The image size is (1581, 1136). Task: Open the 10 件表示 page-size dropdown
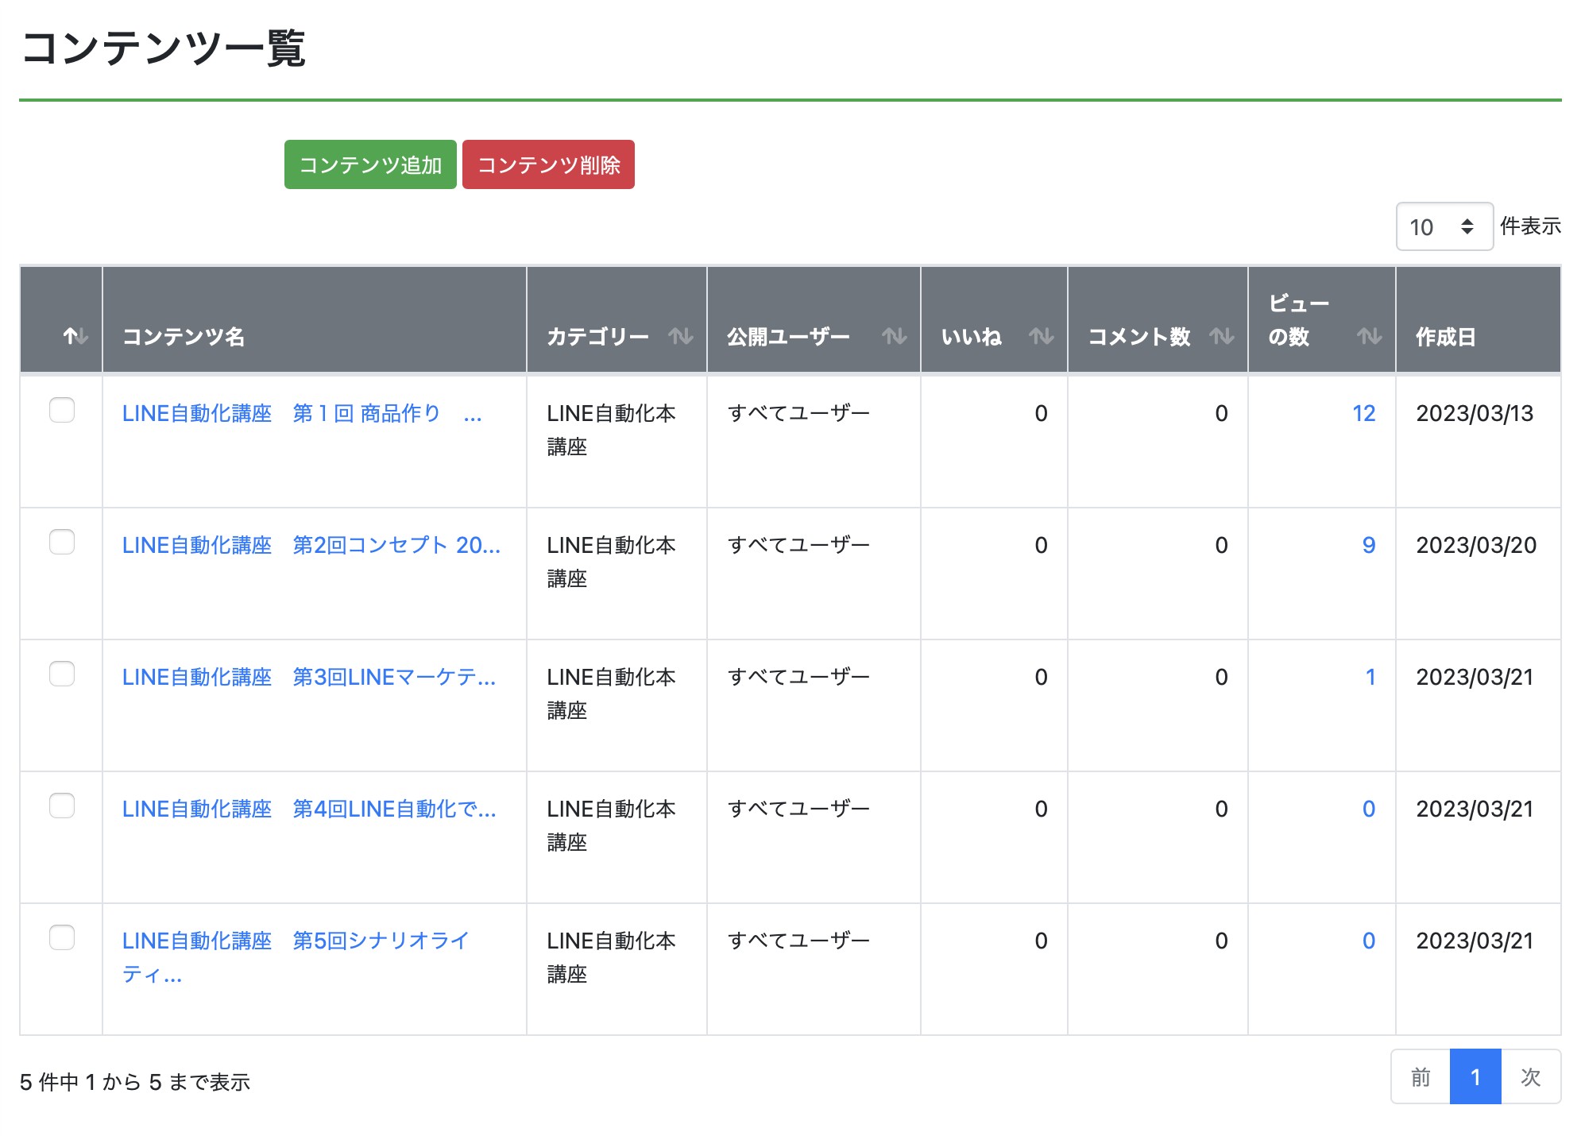tap(1444, 226)
